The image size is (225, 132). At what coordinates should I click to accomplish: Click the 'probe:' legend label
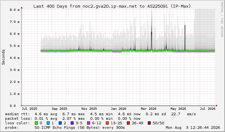coord(12,127)
